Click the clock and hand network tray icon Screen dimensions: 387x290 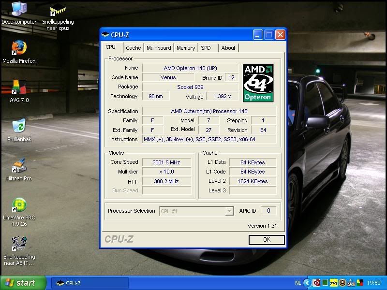tap(351, 283)
